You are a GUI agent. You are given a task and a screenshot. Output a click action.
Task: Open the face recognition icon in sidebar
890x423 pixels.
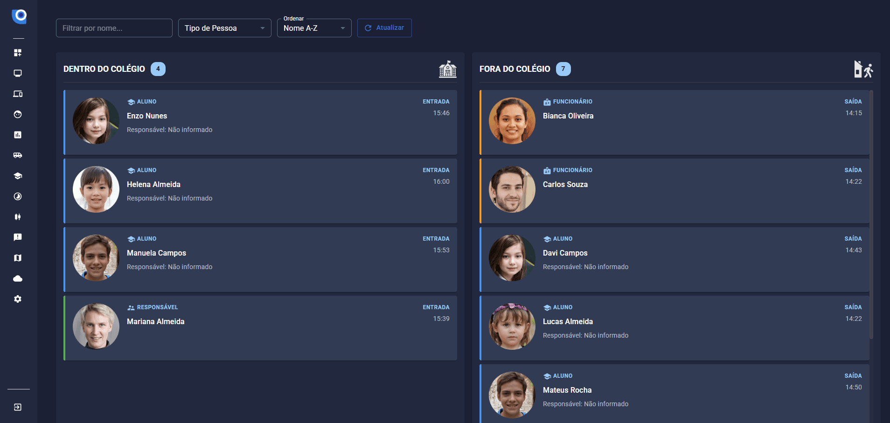click(x=18, y=114)
